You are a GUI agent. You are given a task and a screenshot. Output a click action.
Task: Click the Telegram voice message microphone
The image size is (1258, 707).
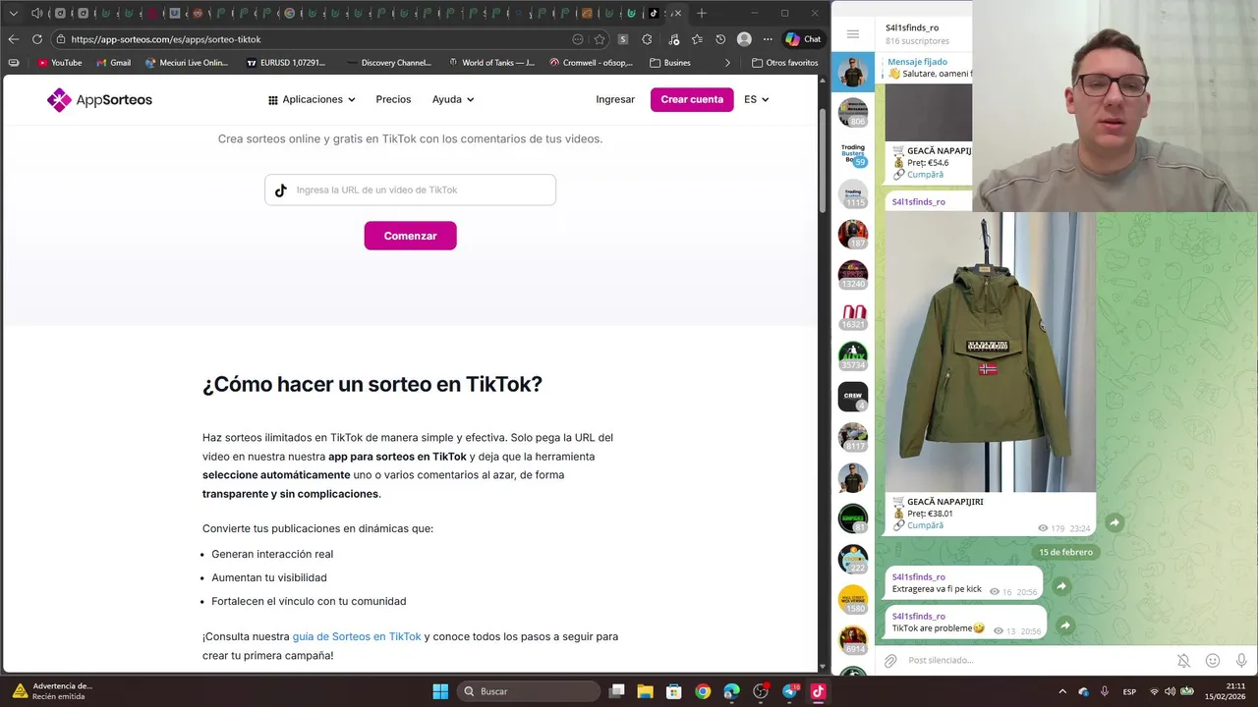tap(1241, 661)
